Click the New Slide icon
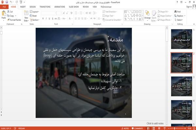 pos(26,13)
